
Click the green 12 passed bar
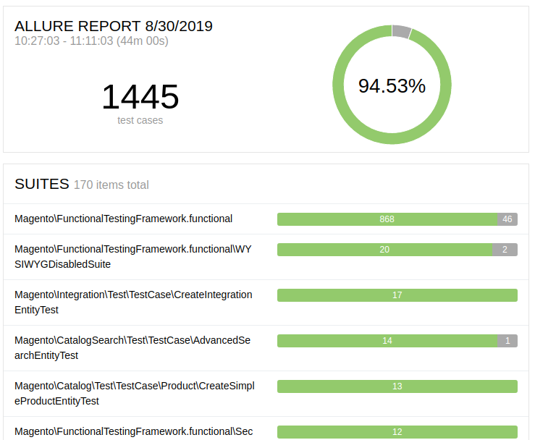click(x=397, y=432)
